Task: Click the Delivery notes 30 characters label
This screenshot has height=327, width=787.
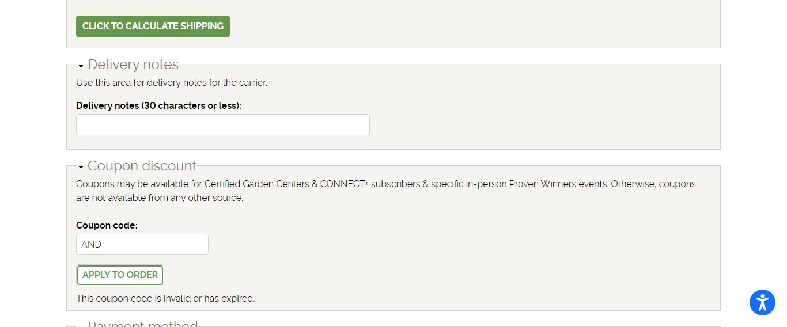Action: 158,106
